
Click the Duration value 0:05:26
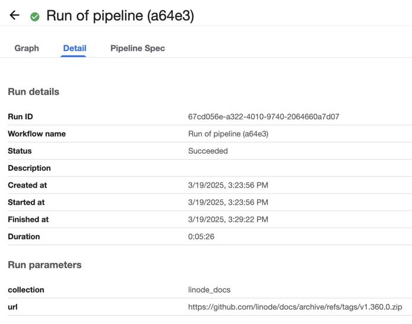point(201,236)
